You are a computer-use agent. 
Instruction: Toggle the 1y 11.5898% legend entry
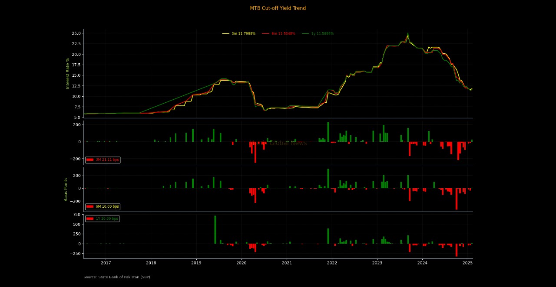pos(322,33)
